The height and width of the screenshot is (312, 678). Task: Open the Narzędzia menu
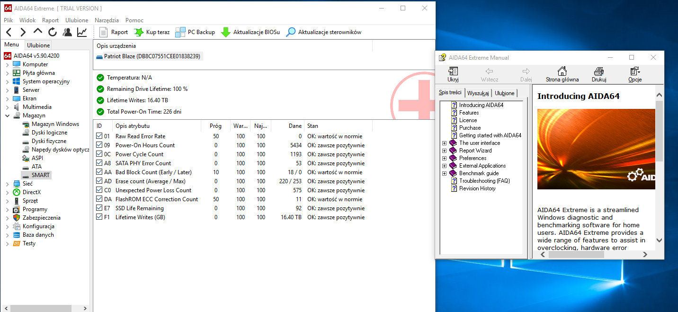click(x=107, y=20)
